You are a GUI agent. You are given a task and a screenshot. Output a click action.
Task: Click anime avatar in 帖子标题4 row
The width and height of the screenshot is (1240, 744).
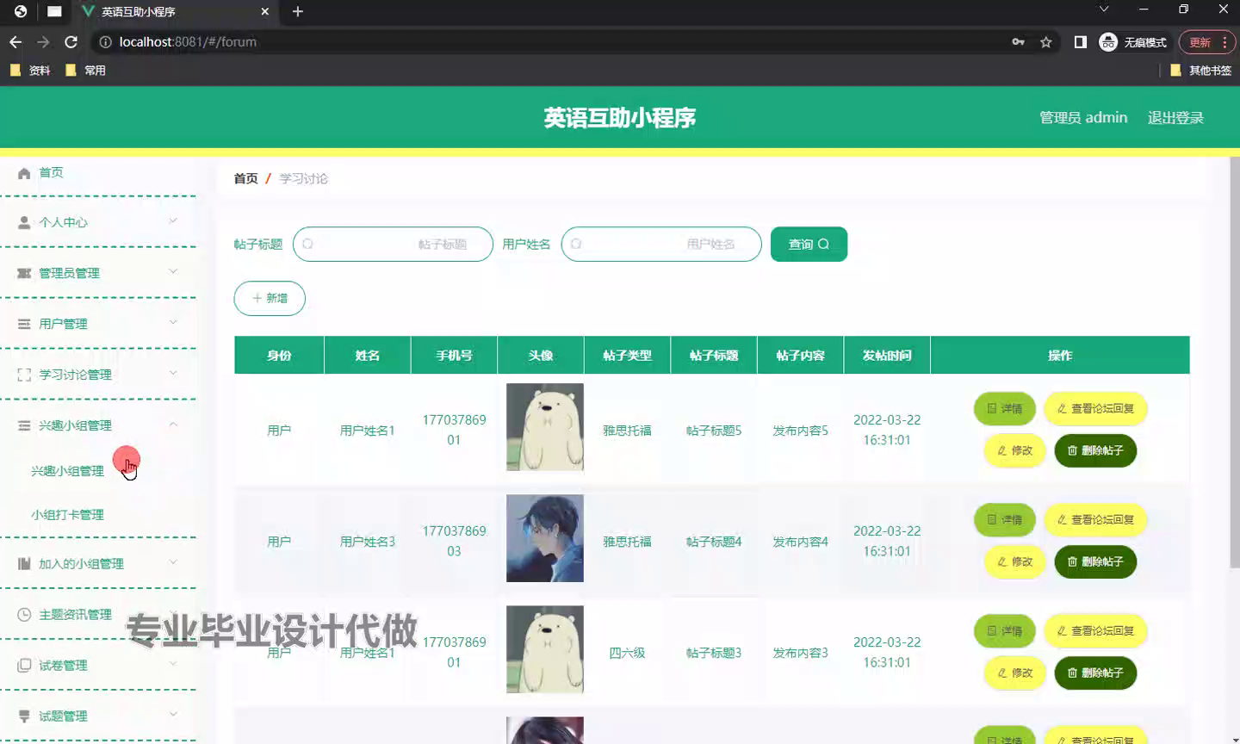[545, 538]
